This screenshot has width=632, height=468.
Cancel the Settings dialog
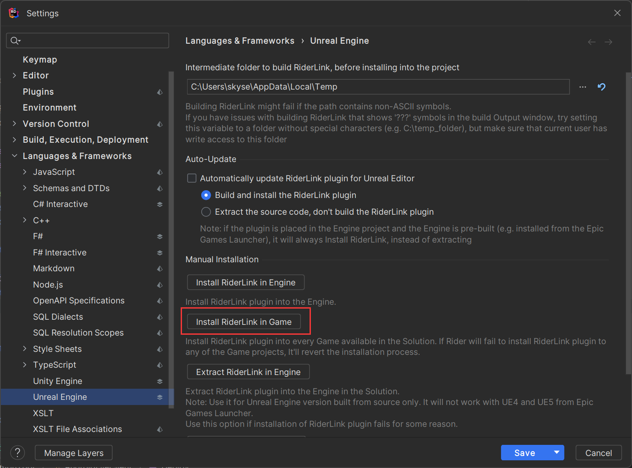pyautogui.click(x=599, y=453)
